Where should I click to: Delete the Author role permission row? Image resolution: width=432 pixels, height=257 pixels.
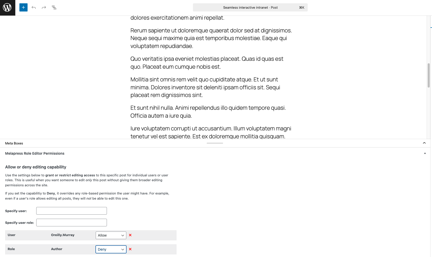click(130, 249)
